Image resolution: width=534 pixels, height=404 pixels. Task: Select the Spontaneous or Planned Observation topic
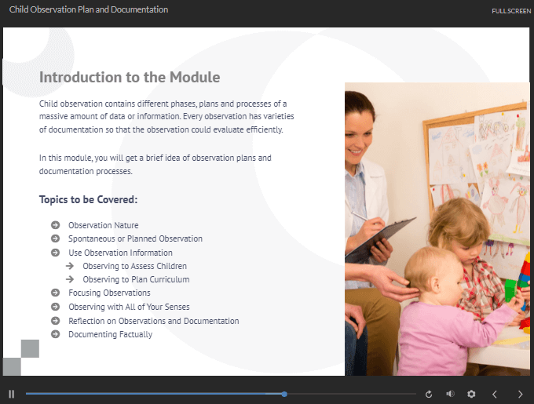(x=135, y=238)
